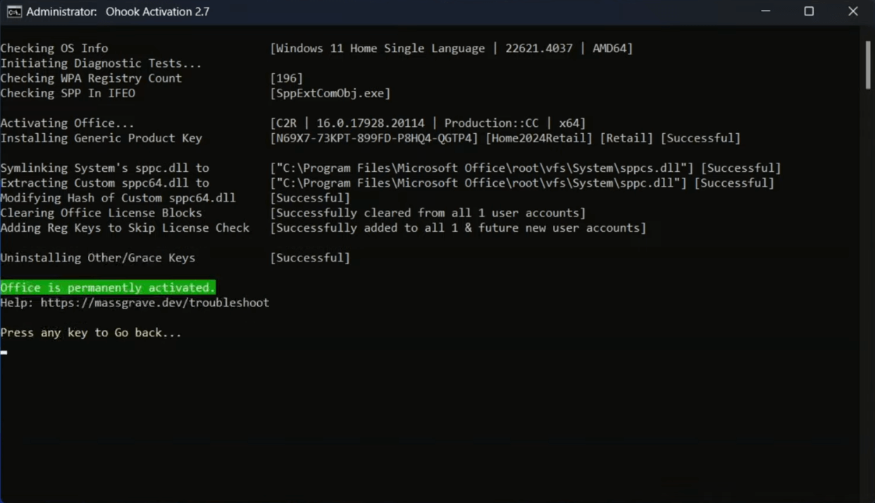
Task: Click the 'Uninstalling Other/Grace Keys' line
Action: [98, 257]
